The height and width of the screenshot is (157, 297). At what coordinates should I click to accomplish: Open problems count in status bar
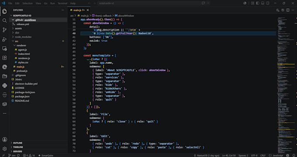pyautogui.click(x=29, y=156)
